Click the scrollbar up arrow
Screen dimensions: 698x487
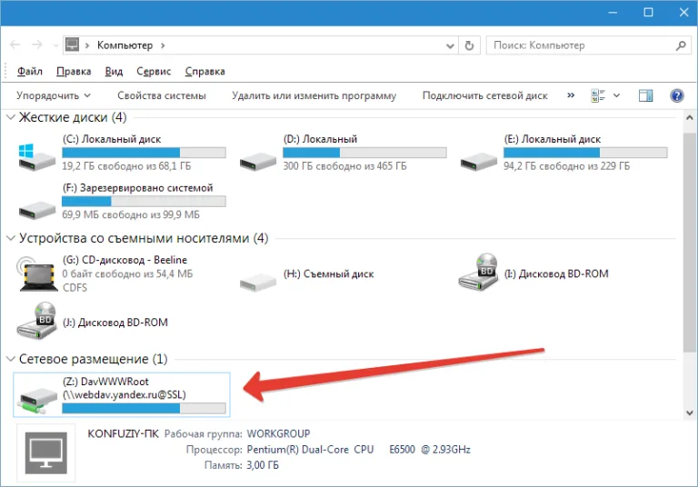point(690,117)
